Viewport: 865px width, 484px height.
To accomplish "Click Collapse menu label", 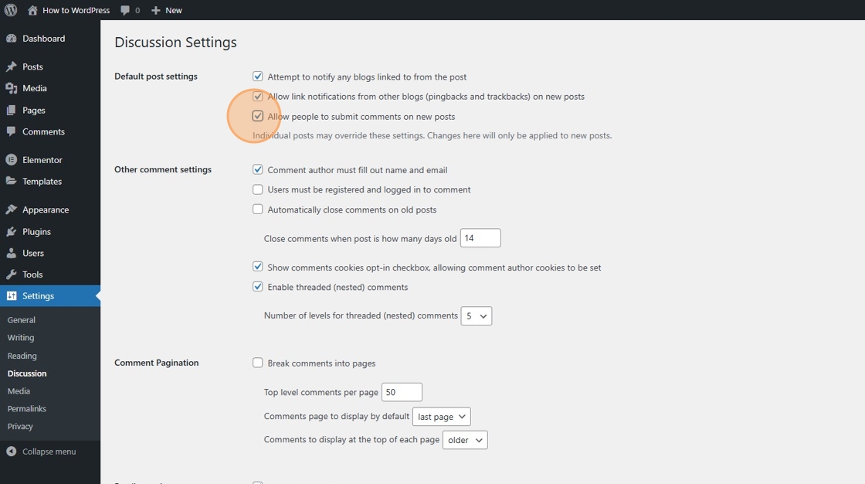I will (x=49, y=452).
